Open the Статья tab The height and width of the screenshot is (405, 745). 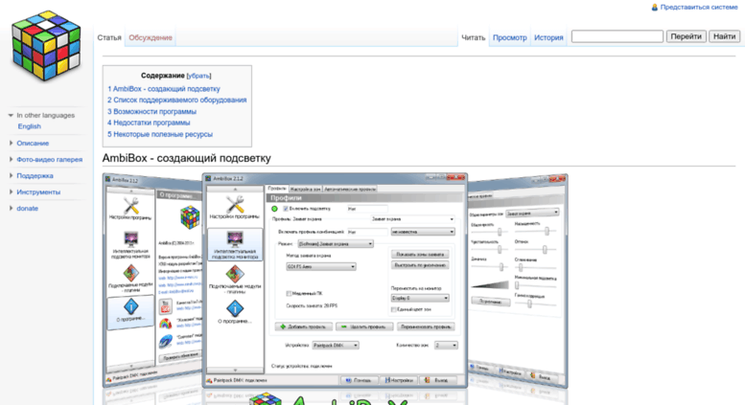(x=109, y=37)
